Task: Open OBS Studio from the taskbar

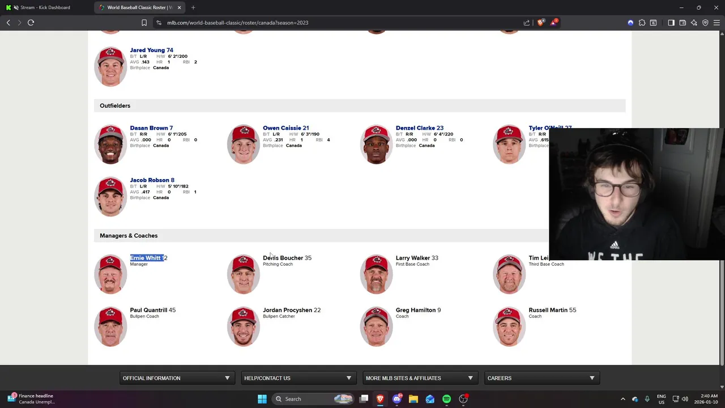Action: 463,399
